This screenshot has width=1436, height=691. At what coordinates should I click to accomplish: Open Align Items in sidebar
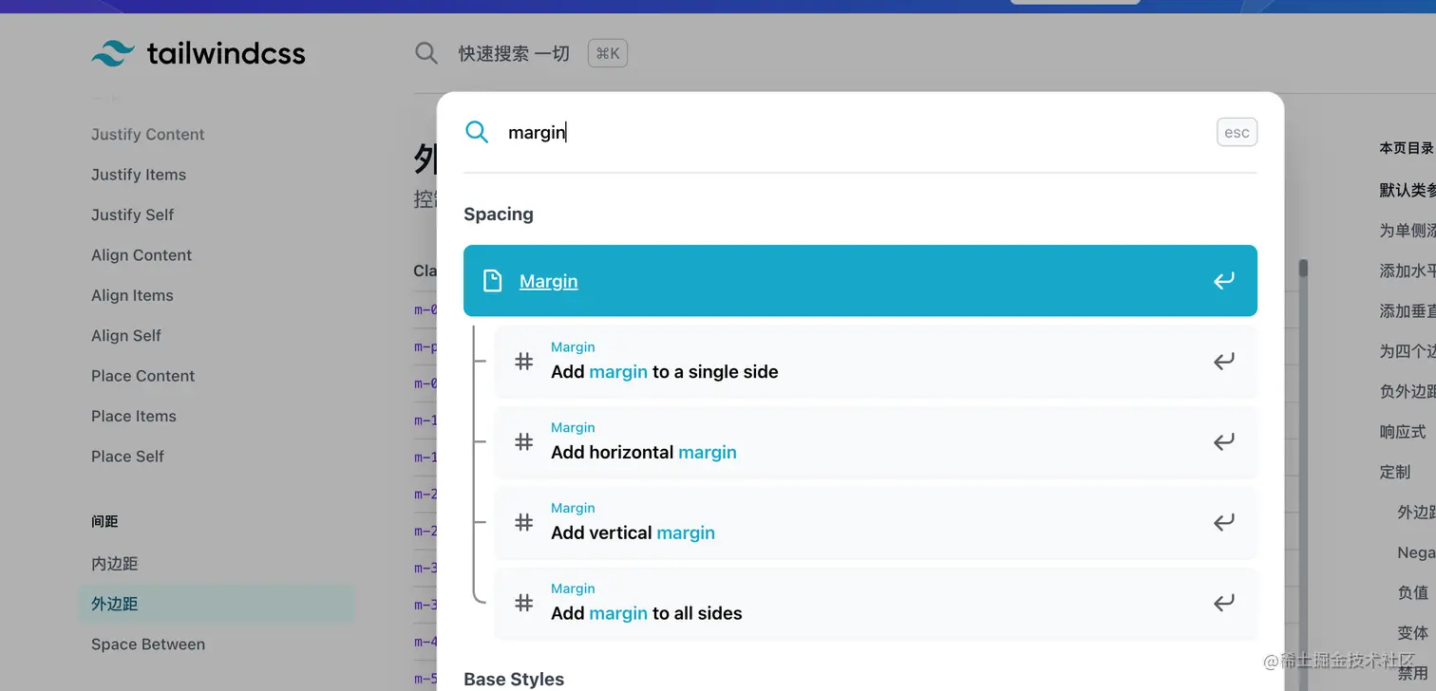132,295
